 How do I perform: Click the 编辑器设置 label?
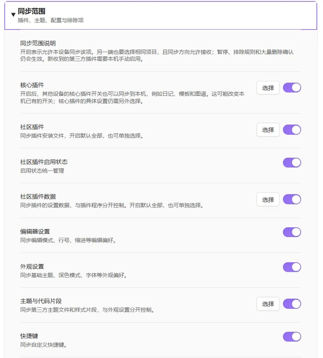point(35,232)
